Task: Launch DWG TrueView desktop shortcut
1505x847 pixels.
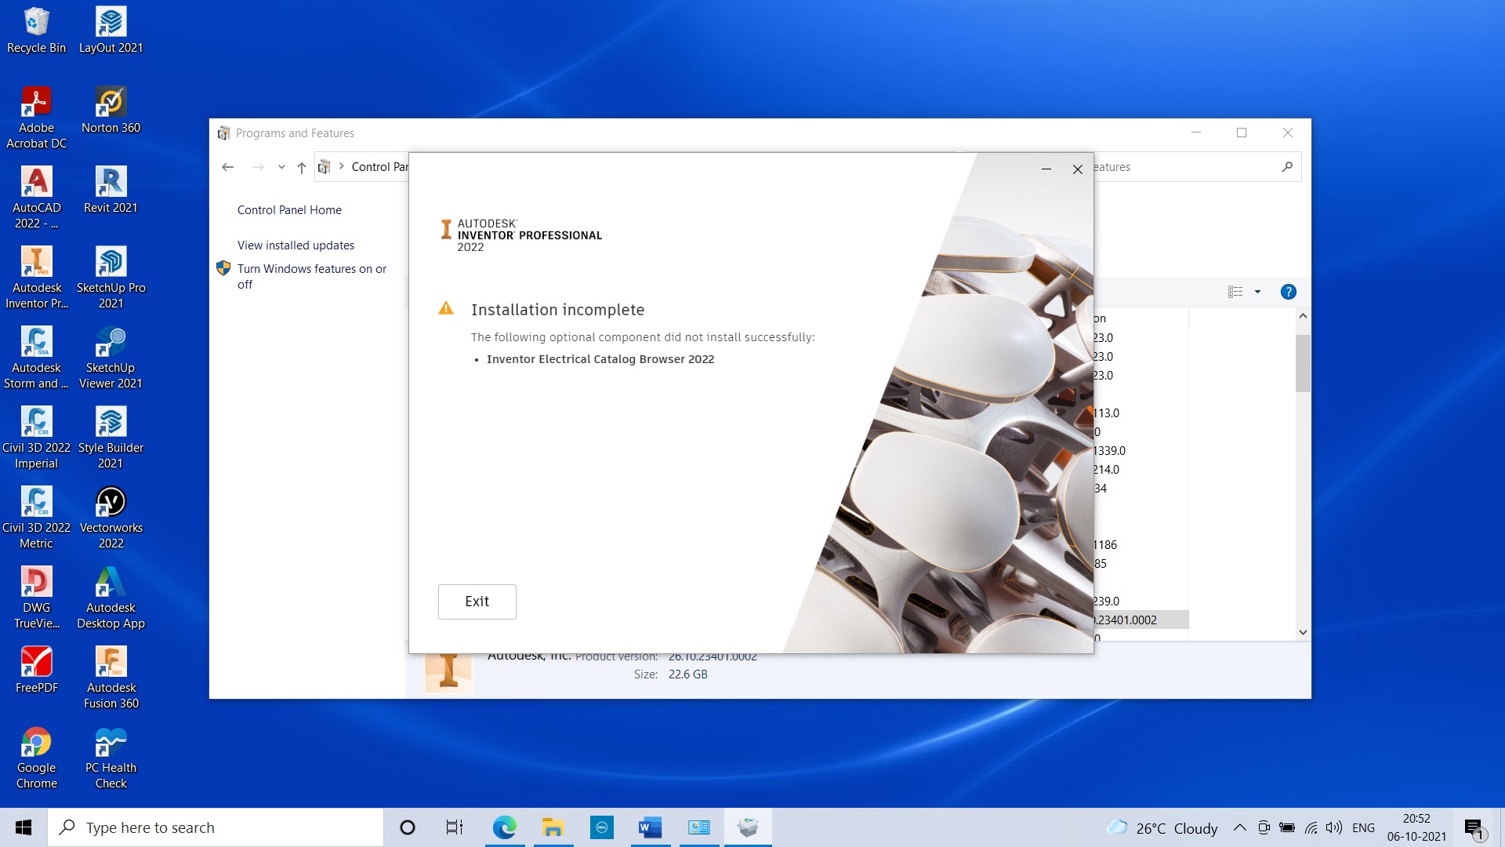Action: (x=36, y=598)
